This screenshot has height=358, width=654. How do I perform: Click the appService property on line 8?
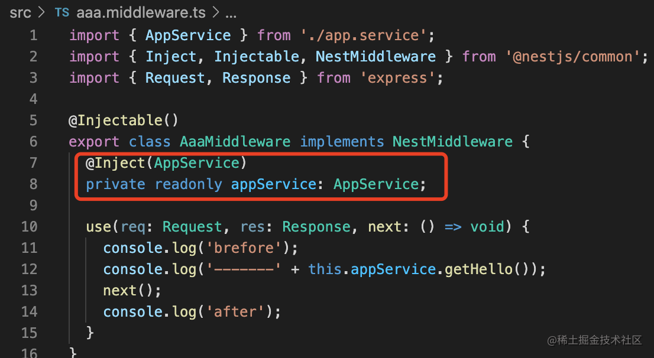[x=274, y=184]
